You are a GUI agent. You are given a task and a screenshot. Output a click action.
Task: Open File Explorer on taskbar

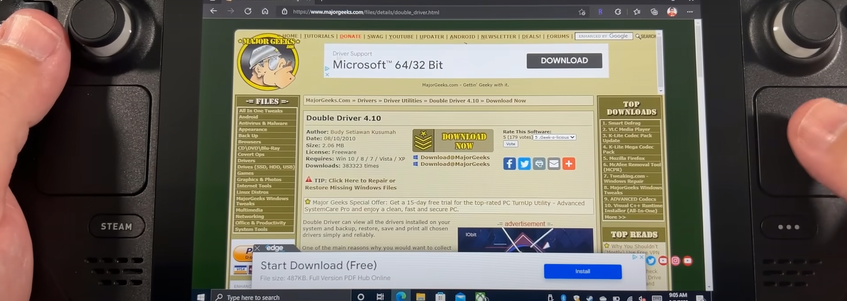tap(420, 297)
